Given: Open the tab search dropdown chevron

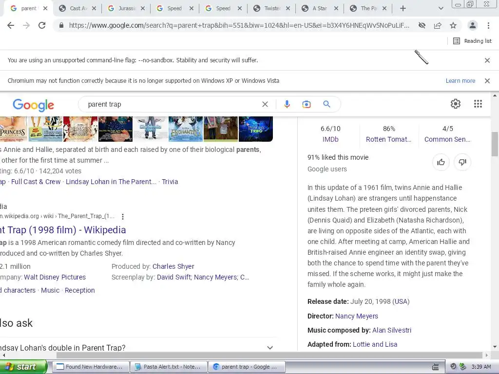Looking at the screenshot, I should pyautogui.click(x=441, y=8).
